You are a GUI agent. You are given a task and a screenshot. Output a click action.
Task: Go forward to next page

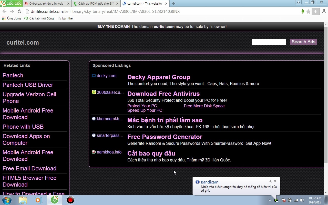12,12
